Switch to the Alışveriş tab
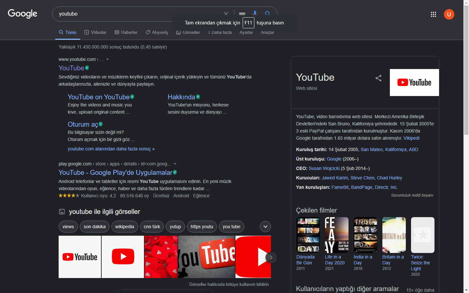 pos(157,32)
